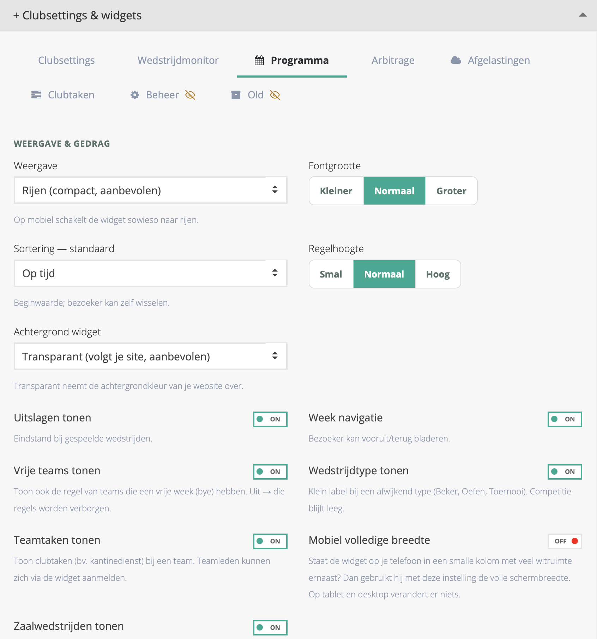The width and height of the screenshot is (597, 639).
Task: Toggle Uitslagen tonen switch off
Action: coord(270,419)
